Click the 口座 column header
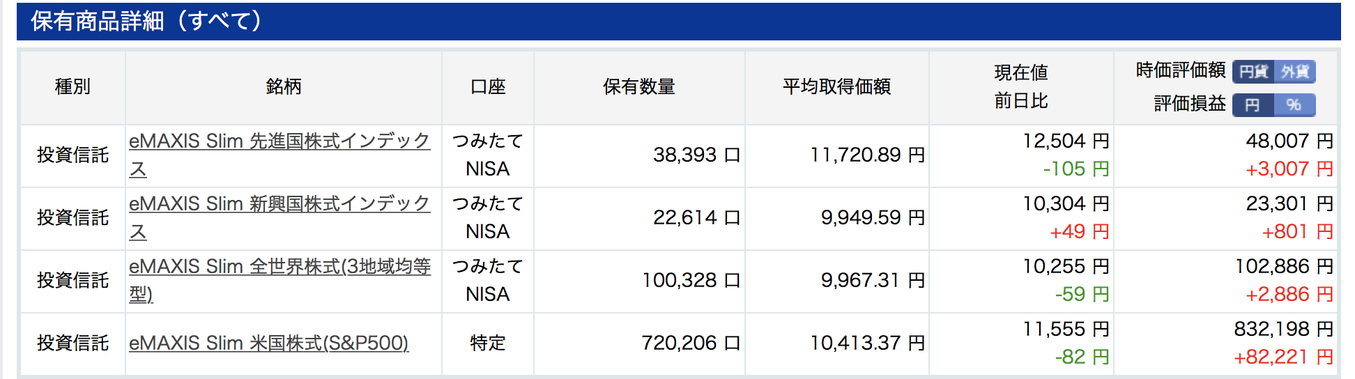The image size is (1355, 379). [x=488, y=87]
